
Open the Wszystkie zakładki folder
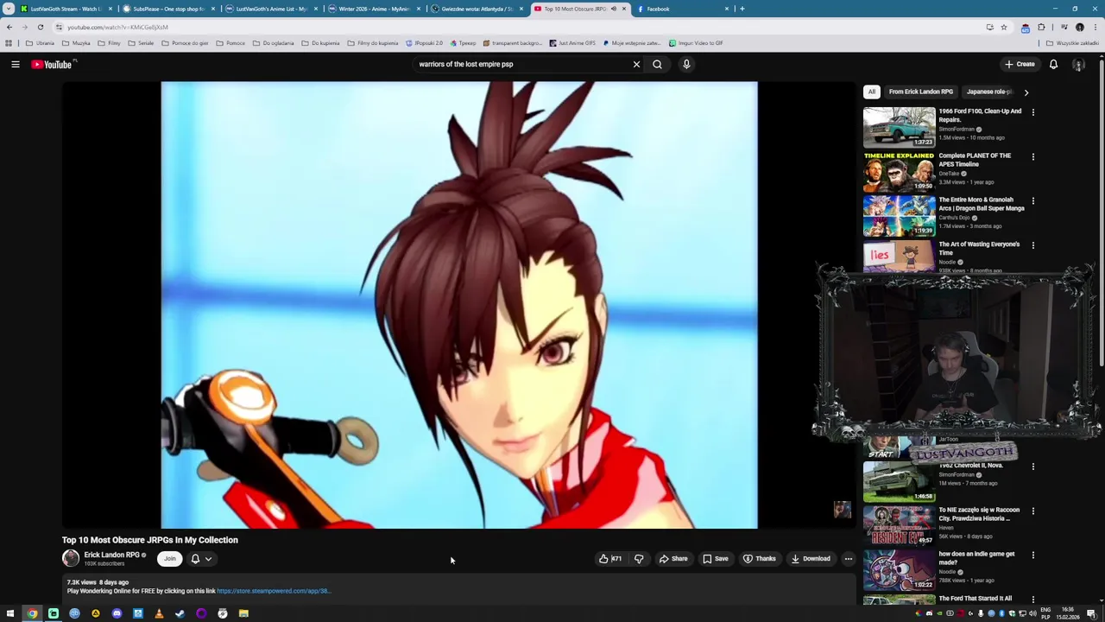click(1073, 43)
